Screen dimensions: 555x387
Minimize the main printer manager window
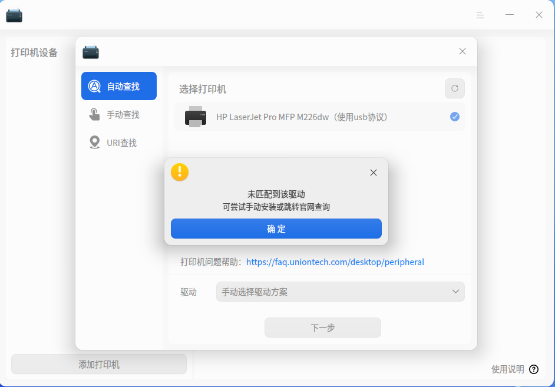(510, 15)
